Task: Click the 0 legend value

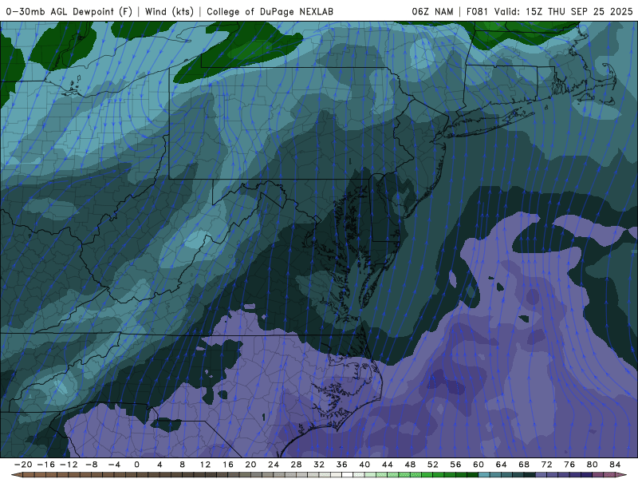Action: tap(136, 465)
